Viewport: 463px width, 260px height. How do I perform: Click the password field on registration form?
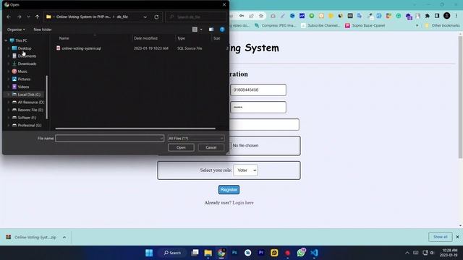pyautogui.click(x=258, y=107)
